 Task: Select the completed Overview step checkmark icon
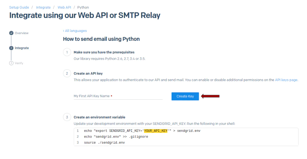(11, 33)
